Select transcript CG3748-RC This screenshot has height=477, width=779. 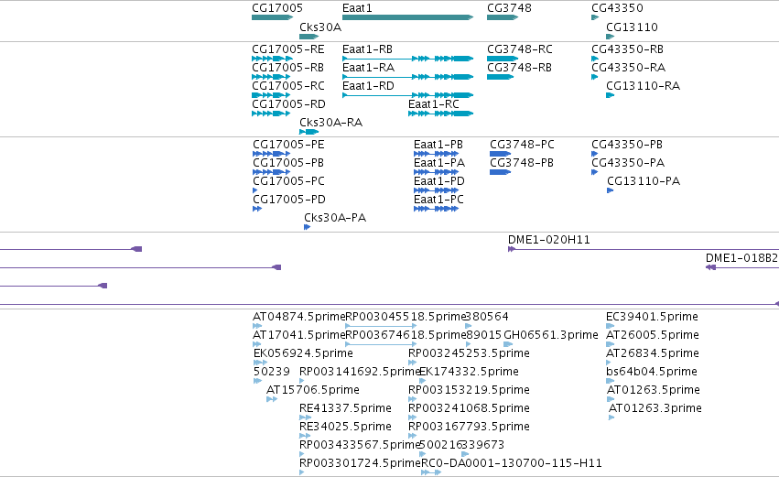520,49
